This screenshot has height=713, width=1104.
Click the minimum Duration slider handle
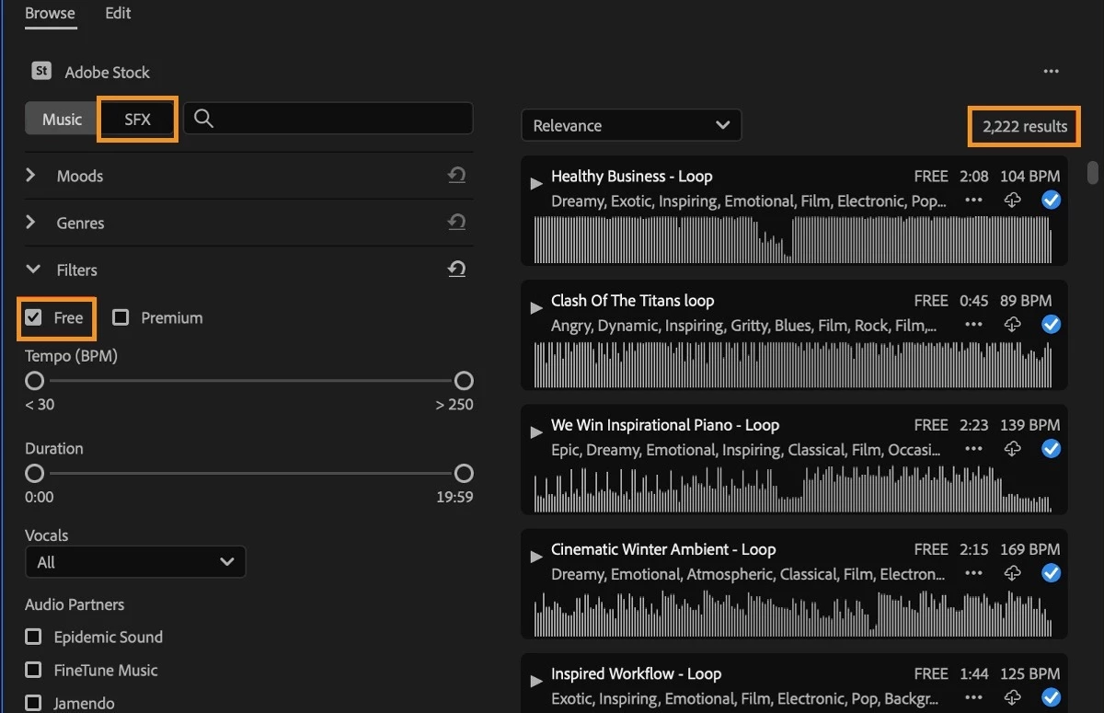coord(34,473)
